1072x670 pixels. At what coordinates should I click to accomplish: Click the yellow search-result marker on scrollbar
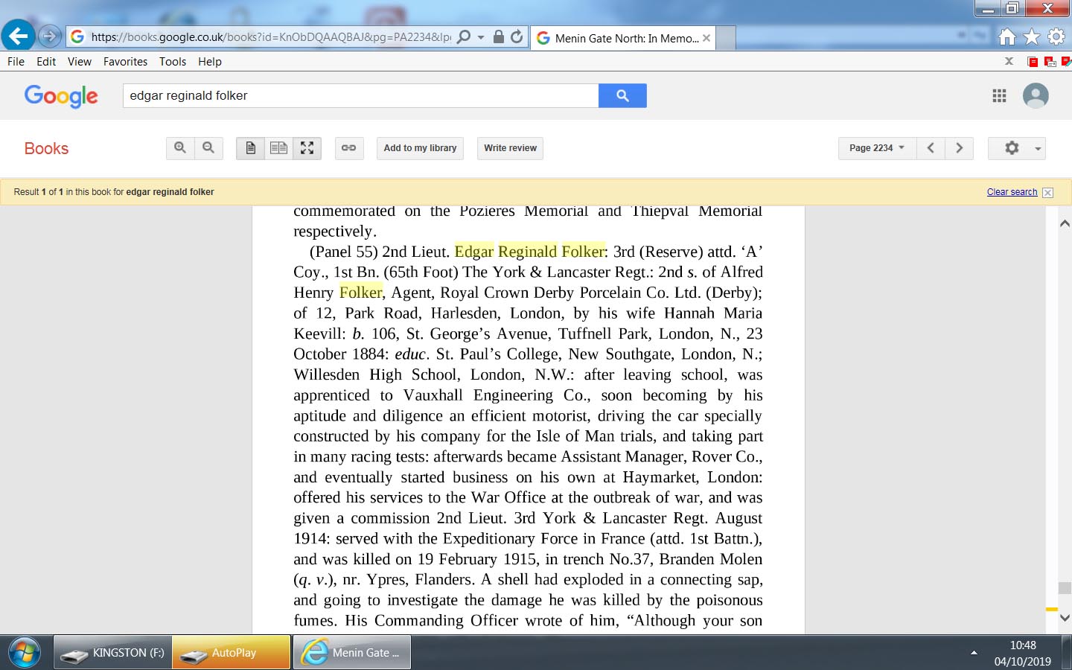point(1051,609)
